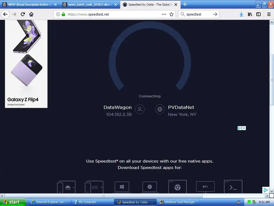Switch to the MEMZ Read Description tab
The width and height of the screenshot is (274, 206).
coord(30,5)
